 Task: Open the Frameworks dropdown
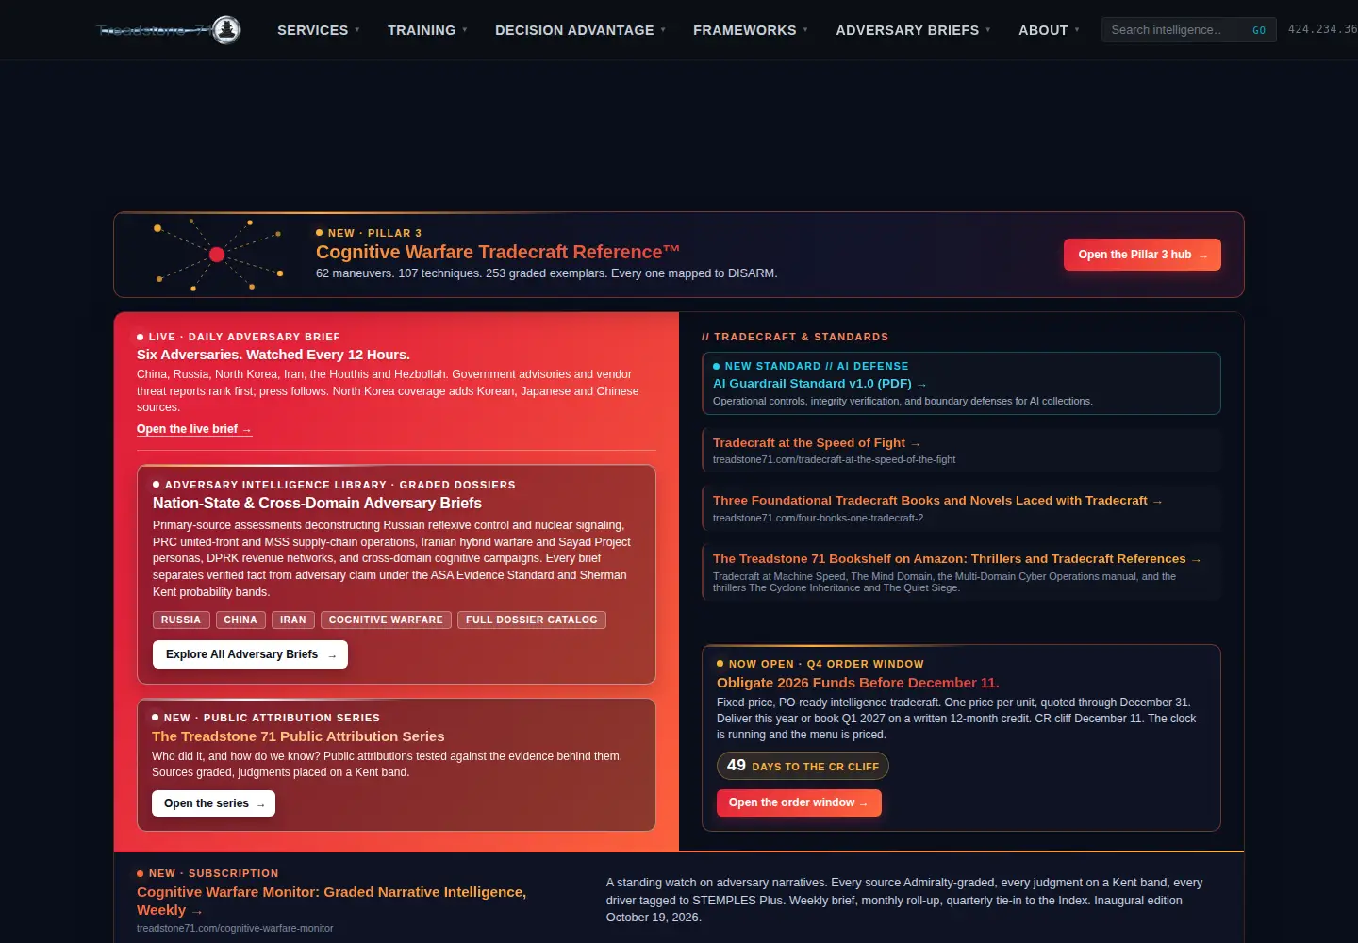[750, 30]
